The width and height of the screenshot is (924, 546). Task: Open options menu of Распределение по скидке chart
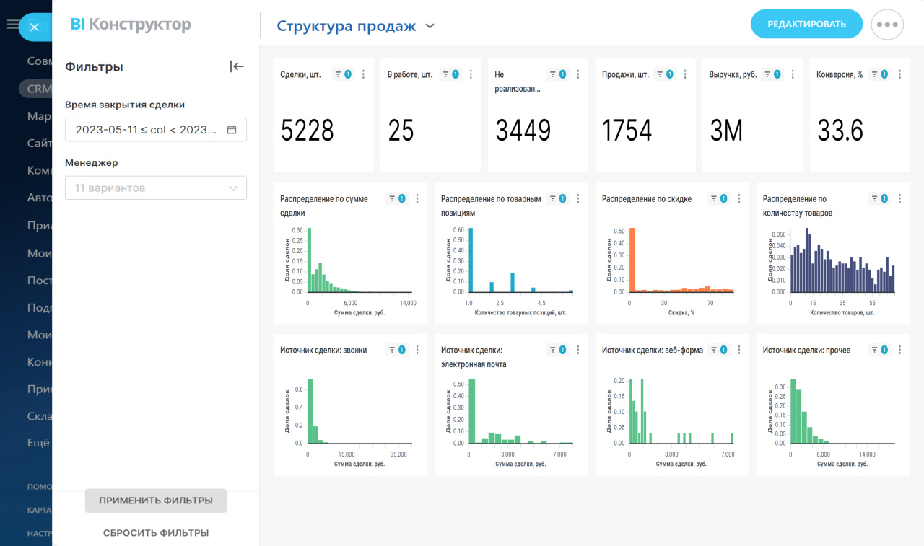click(738, 199)
